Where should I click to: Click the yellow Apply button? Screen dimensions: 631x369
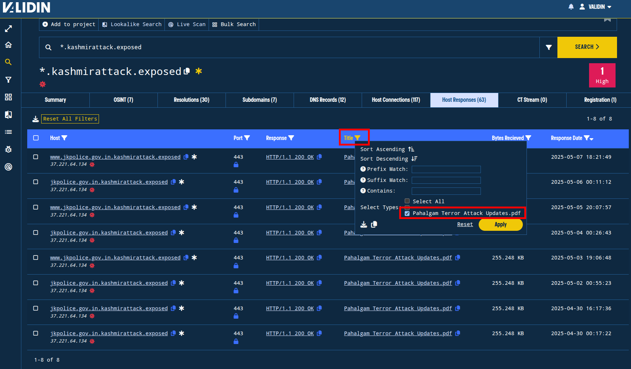pos(500,225)
